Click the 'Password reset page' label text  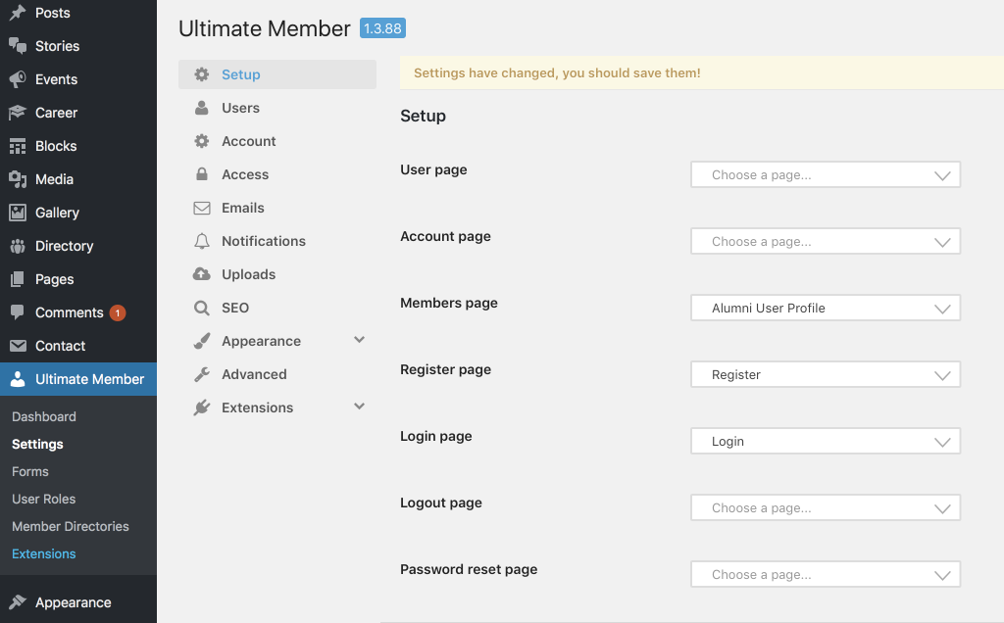469,569
